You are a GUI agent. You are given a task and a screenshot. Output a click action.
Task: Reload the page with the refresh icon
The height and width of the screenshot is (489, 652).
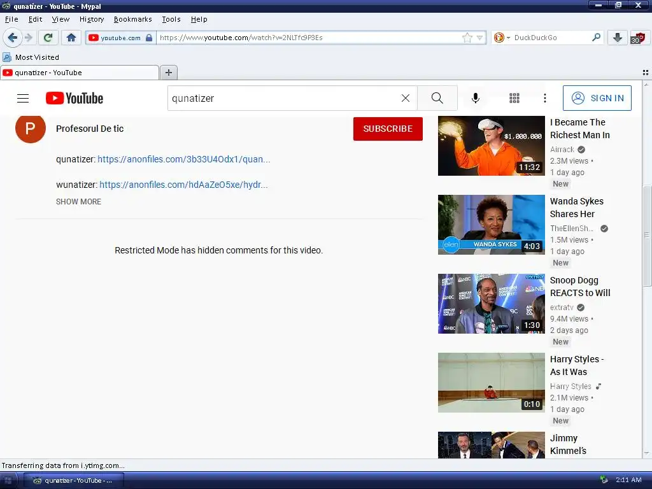point(48,38)
